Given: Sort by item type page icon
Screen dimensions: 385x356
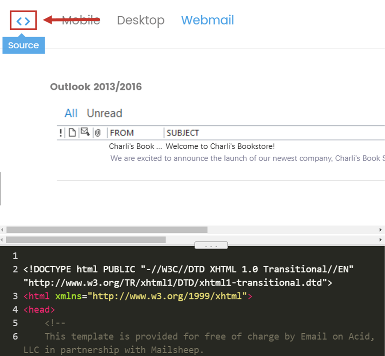Looking at the screenshot, I should pos(72,132).
